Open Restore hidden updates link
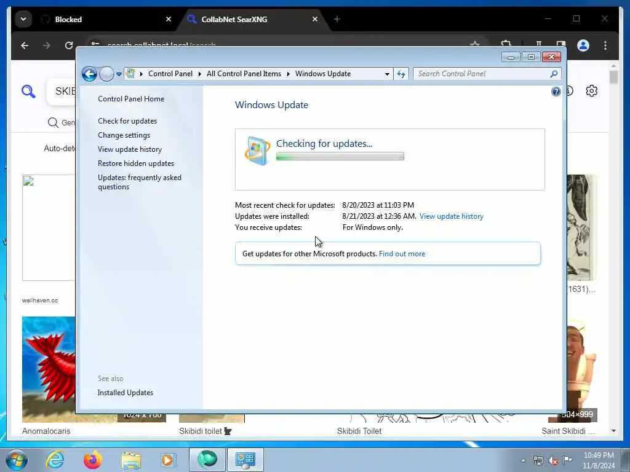This screenshot has height=472, width=630. [136, 163]
